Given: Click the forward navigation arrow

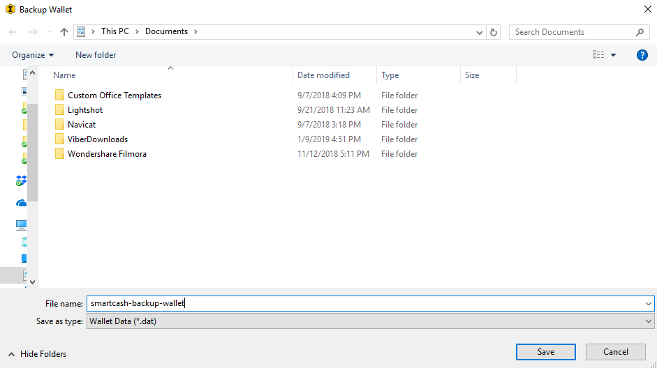Looking at the screenshot, I should pyautogui.click(x=33, y=32).
